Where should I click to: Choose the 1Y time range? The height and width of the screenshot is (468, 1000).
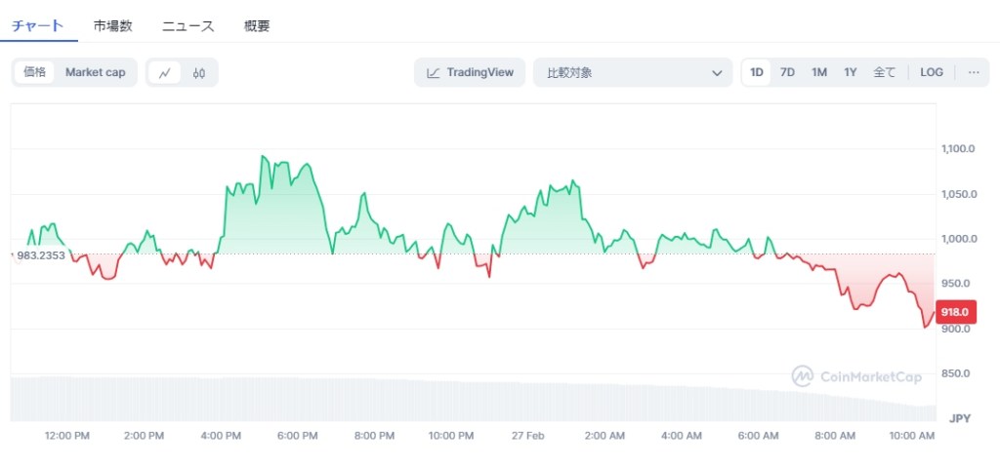pos(851,72)
